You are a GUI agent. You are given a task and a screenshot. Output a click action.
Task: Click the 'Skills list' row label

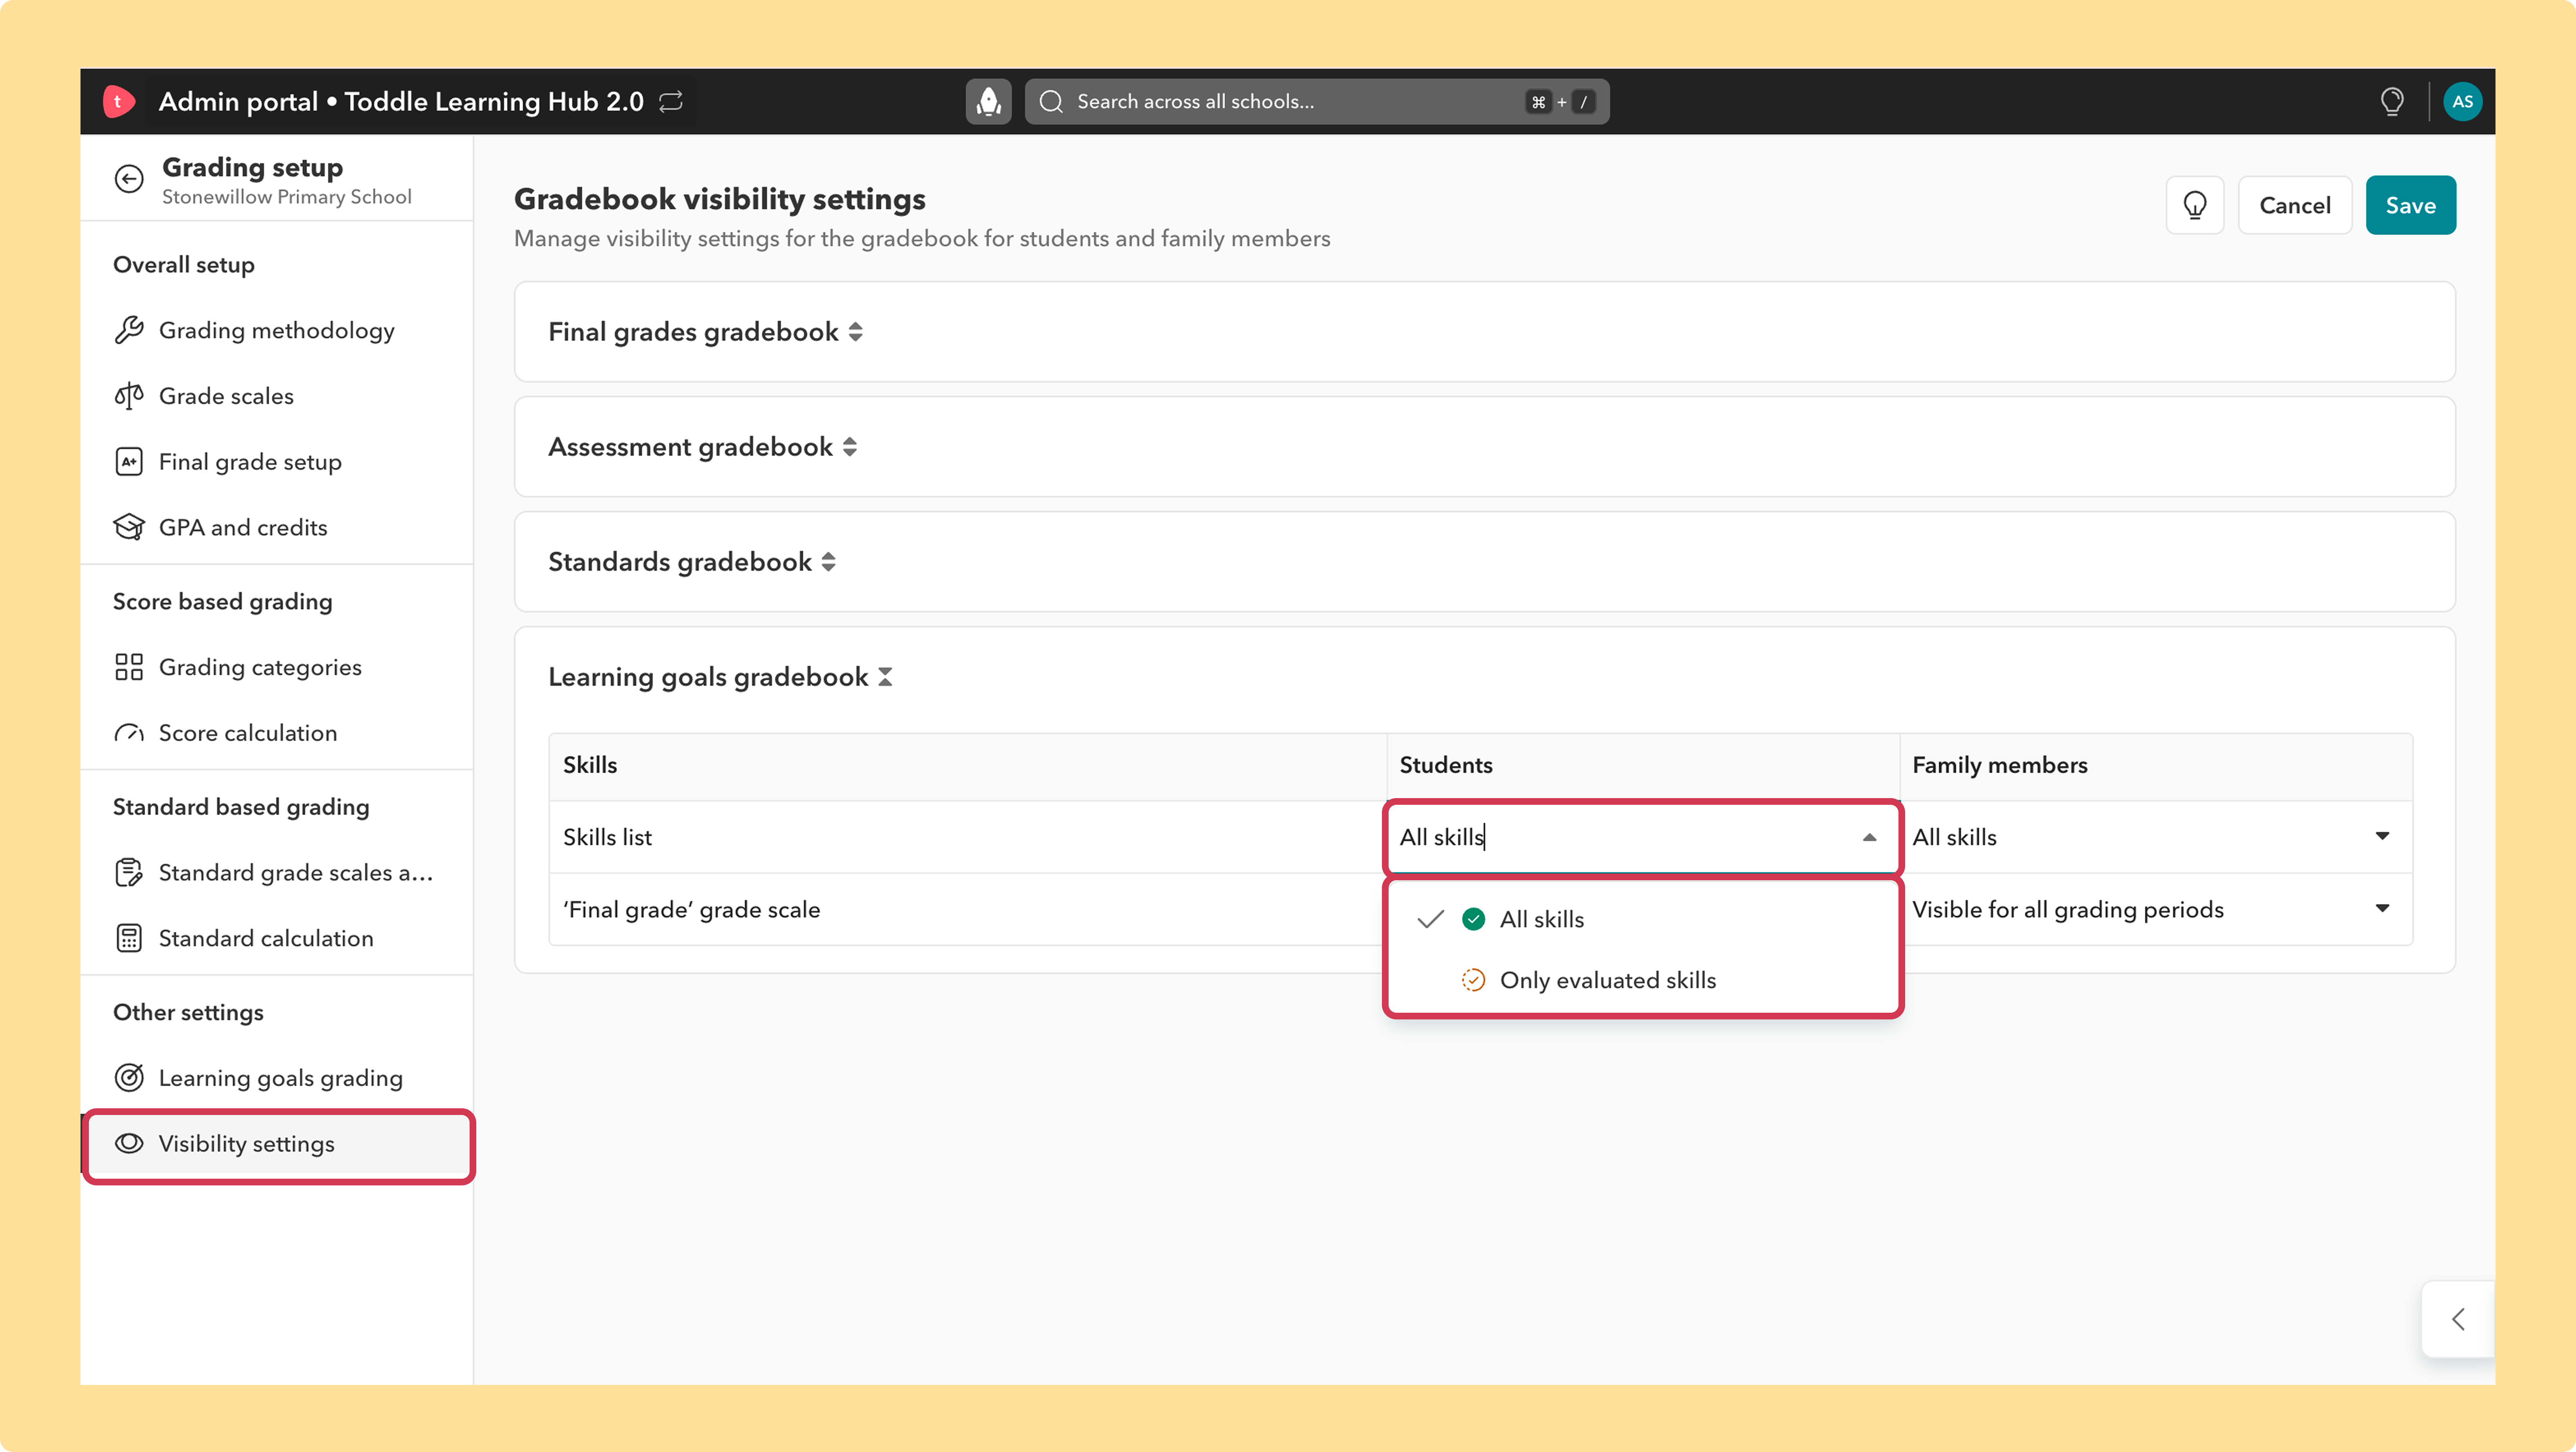pyautogui.click(x=607, y=837)
